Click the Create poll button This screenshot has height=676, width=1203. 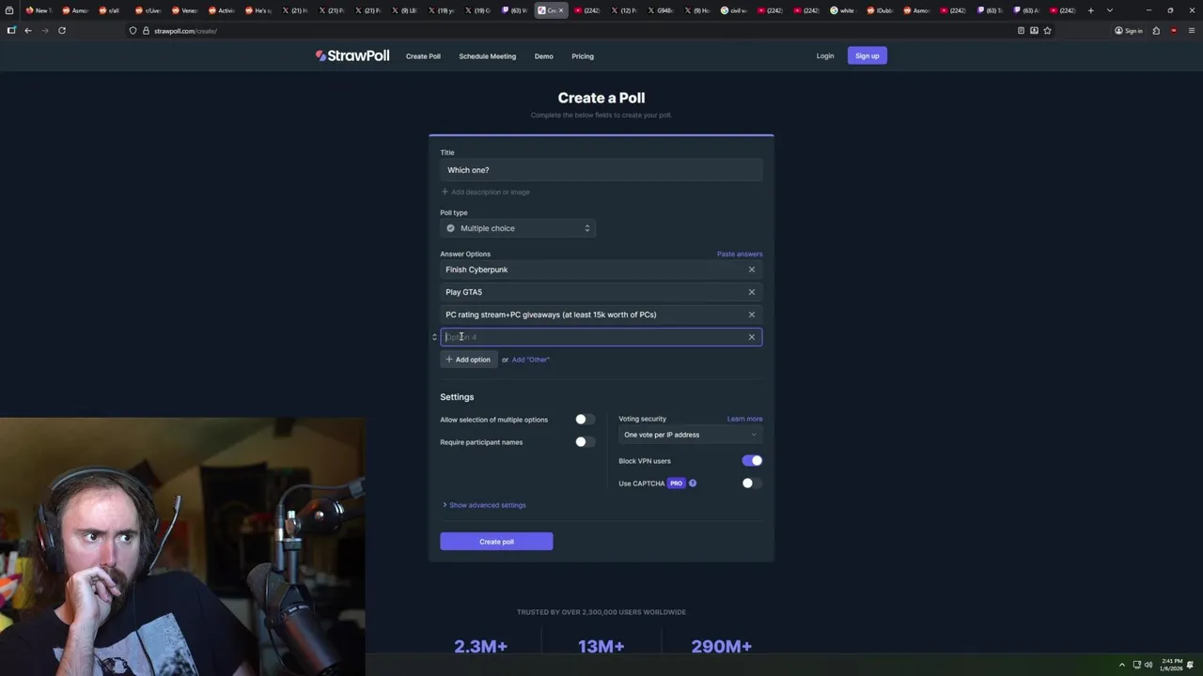(x=496, y=542)
